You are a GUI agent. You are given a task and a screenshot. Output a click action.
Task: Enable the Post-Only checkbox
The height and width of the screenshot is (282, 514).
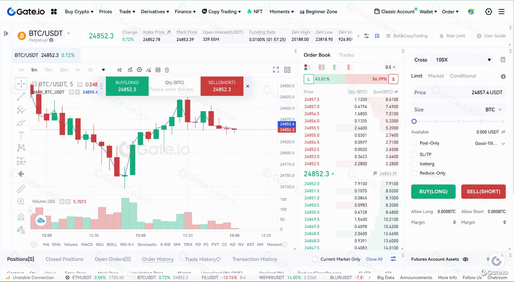coord(414,143)
